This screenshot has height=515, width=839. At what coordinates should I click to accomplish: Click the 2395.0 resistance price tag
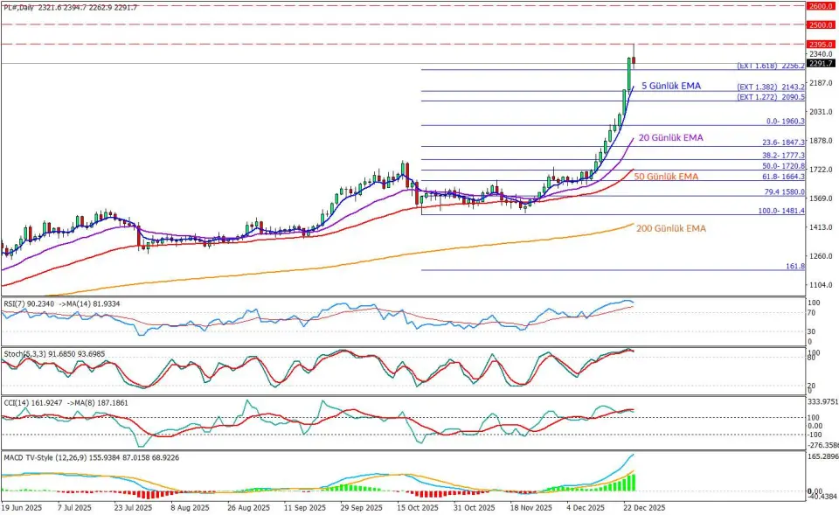pos(819,45)
